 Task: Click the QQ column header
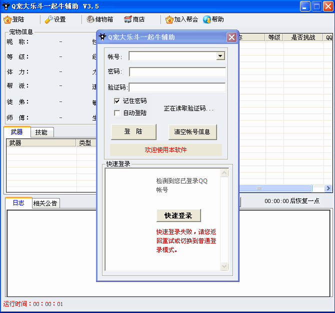[x=328, y=37]
